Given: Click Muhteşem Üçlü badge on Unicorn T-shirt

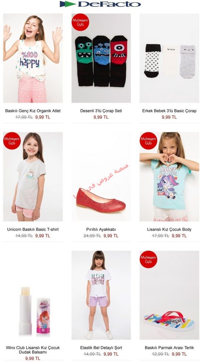Looking at the screenshot, I should pyautogui.click(x=12, y=141).
